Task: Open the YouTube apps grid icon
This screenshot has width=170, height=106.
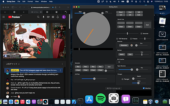Action: tap(53, 17)
